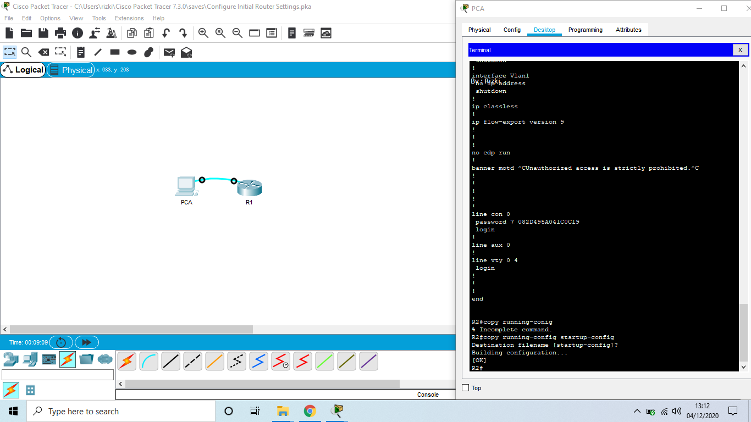Click the terminal vertical scrollbar thumb
This screenshot has height=422, width=751.
[x=743, y=331]
